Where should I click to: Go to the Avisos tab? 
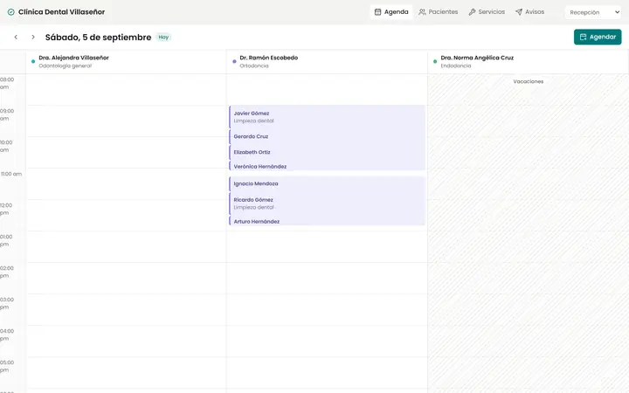(x=529, y=12)
